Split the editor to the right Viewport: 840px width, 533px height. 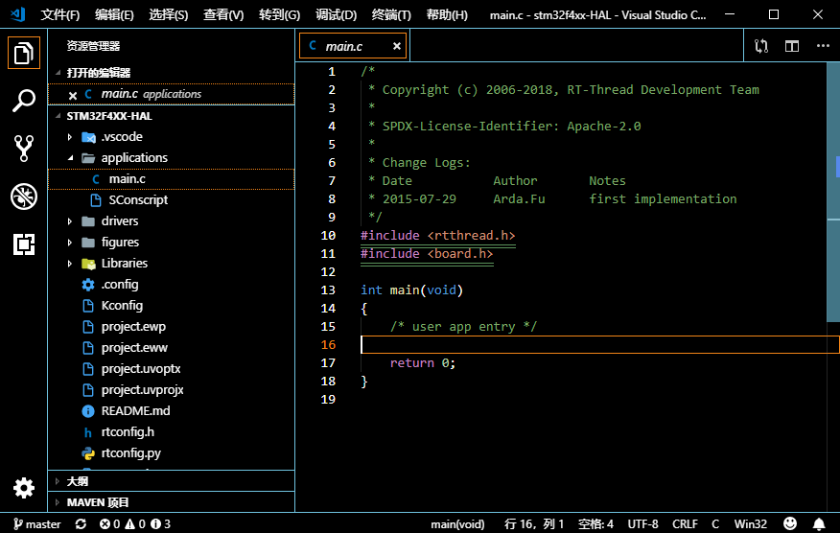pyautogui.click(x=792, y=46)
